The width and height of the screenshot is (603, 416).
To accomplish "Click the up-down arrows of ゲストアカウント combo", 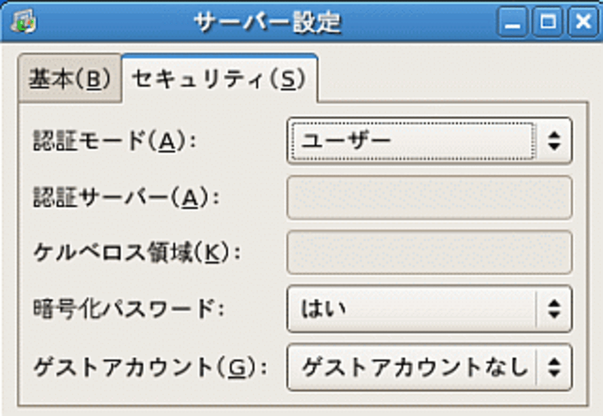I will (553, 367).
